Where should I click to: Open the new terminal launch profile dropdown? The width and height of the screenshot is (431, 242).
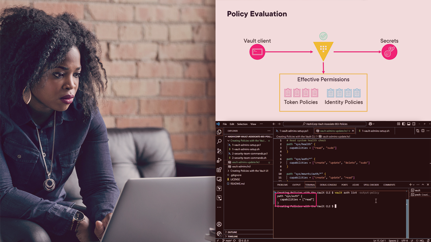[x=413, y=185]
